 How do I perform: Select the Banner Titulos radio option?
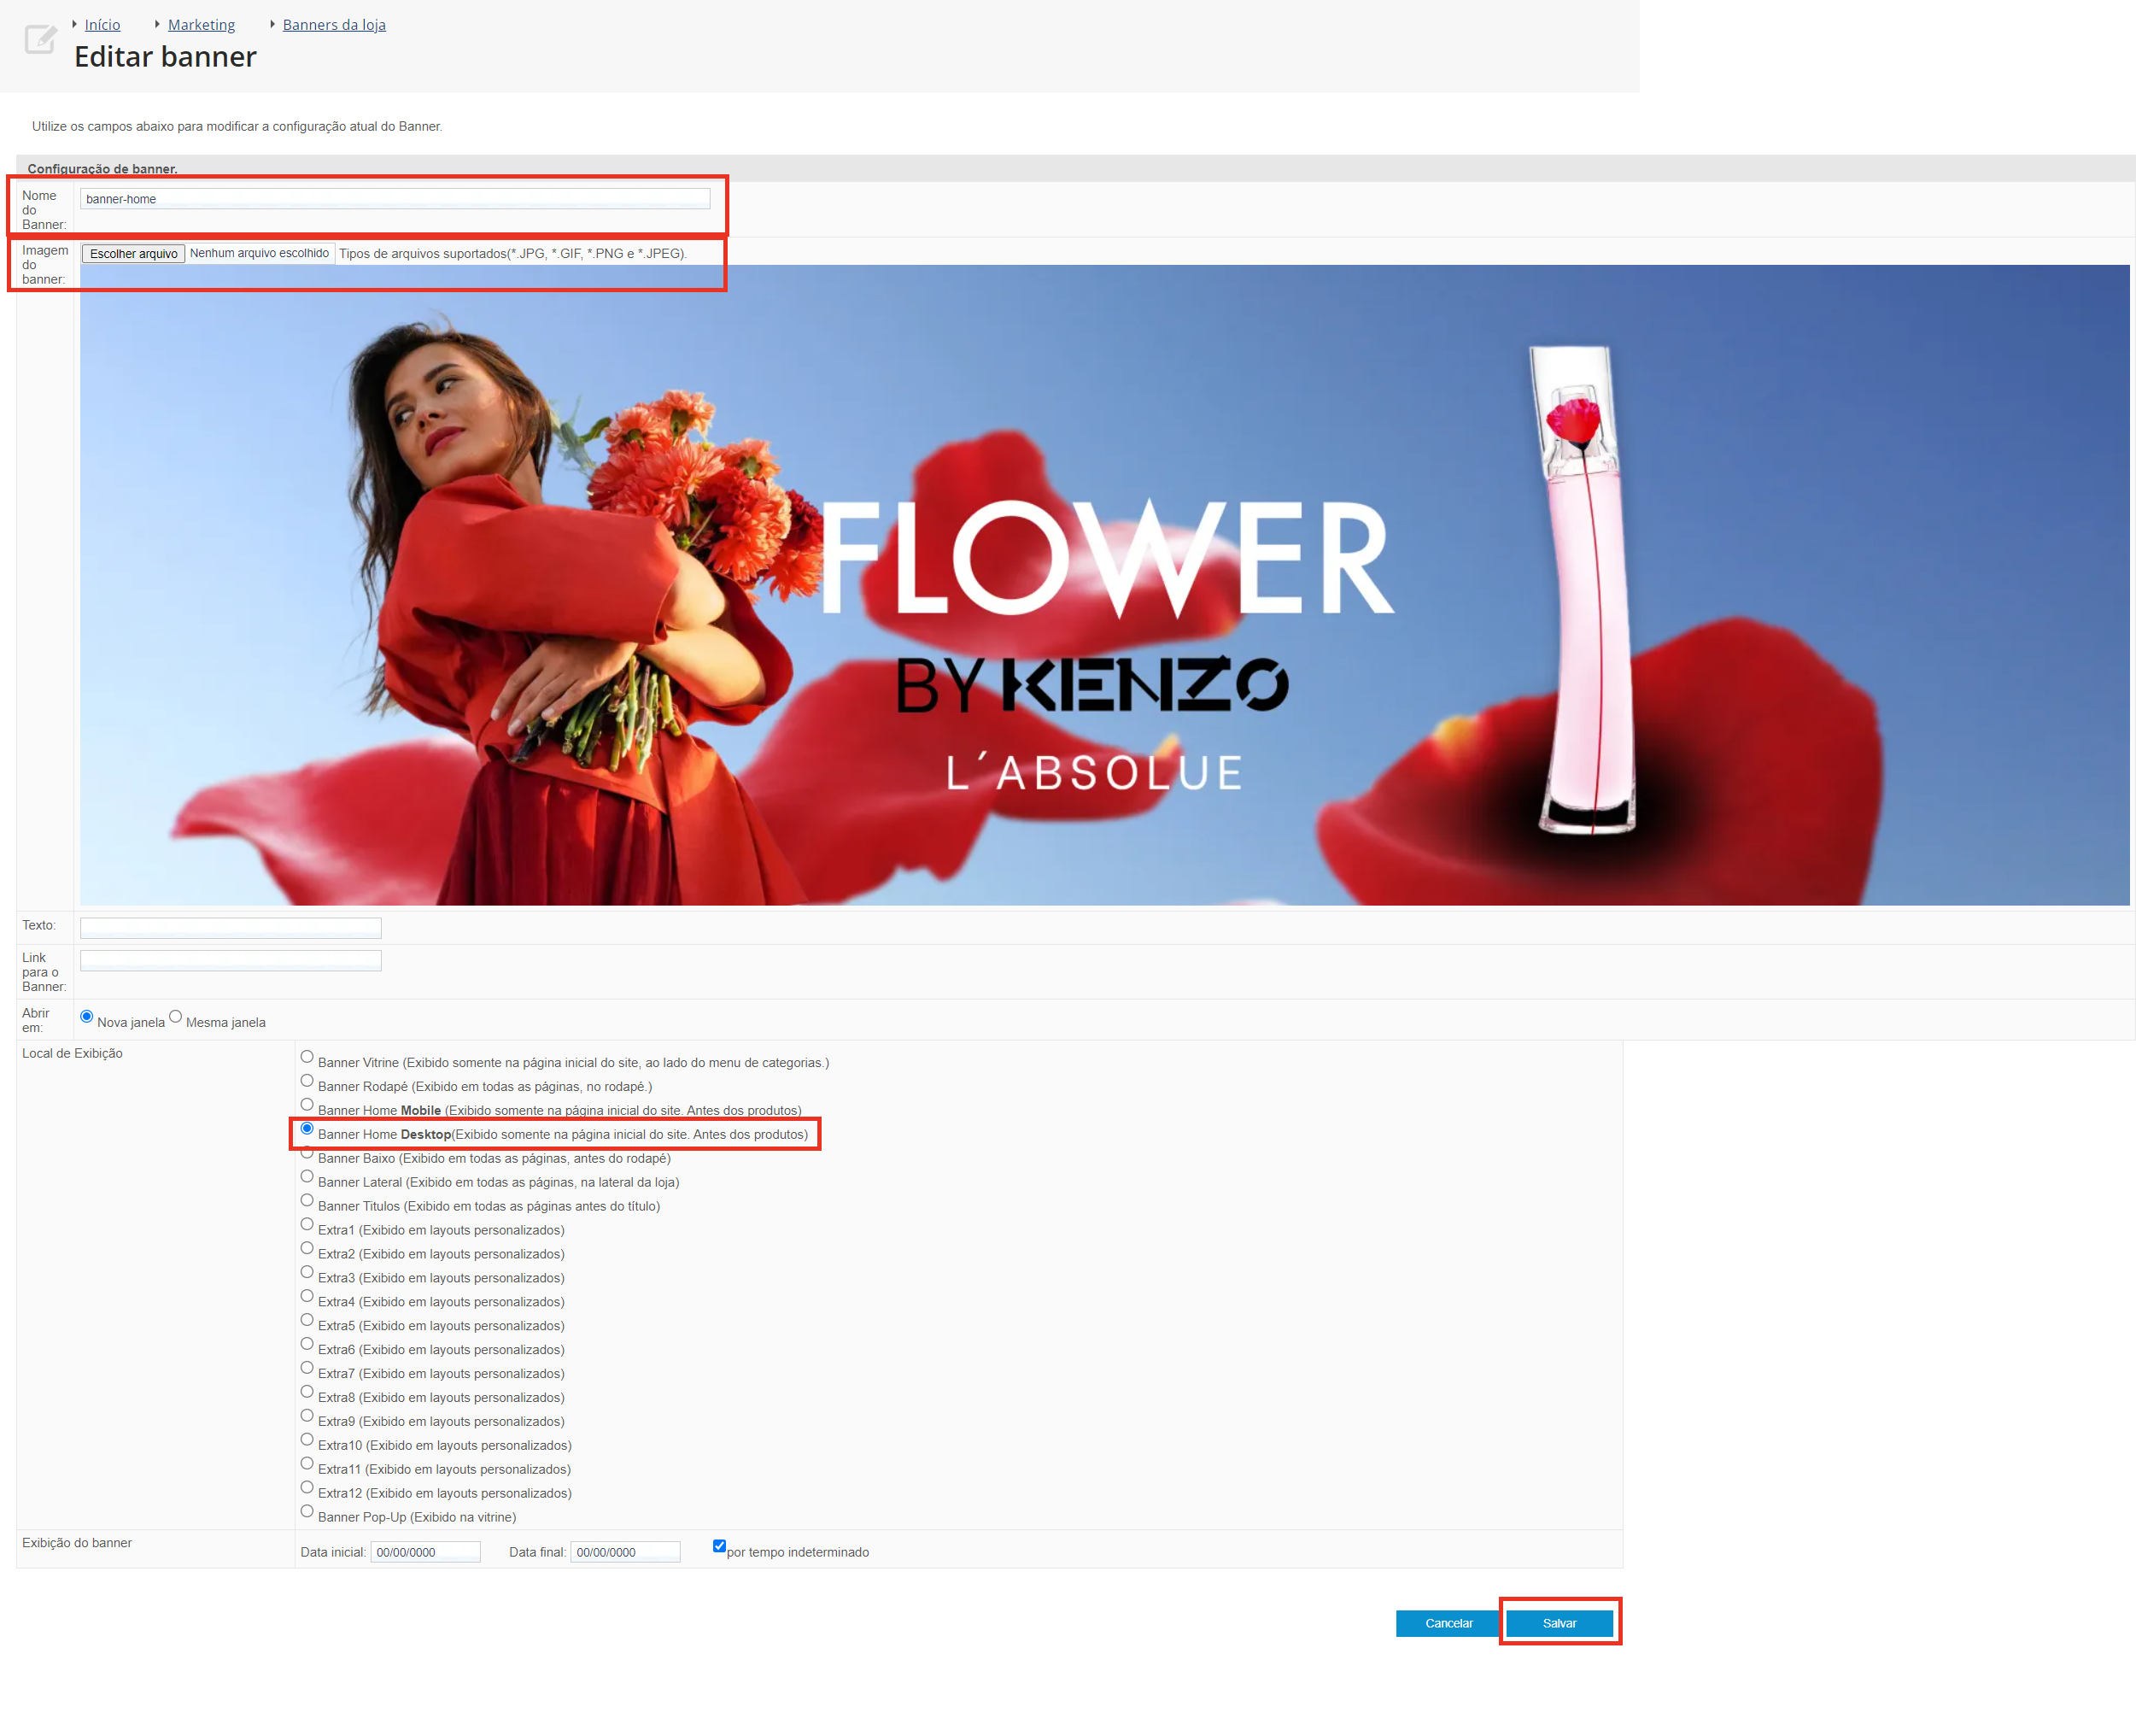[x=307, y=1201]
